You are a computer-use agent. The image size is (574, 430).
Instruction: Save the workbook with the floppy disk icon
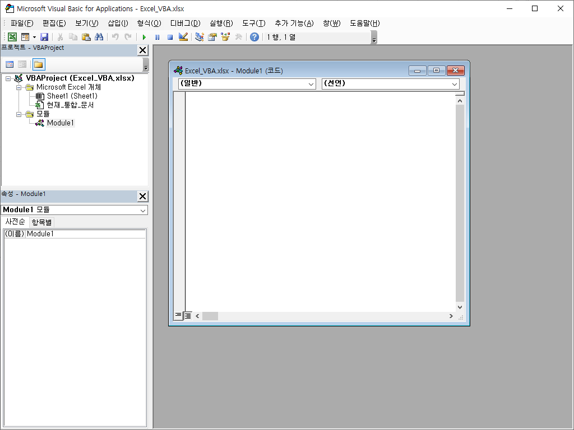[x=44, y=37]
